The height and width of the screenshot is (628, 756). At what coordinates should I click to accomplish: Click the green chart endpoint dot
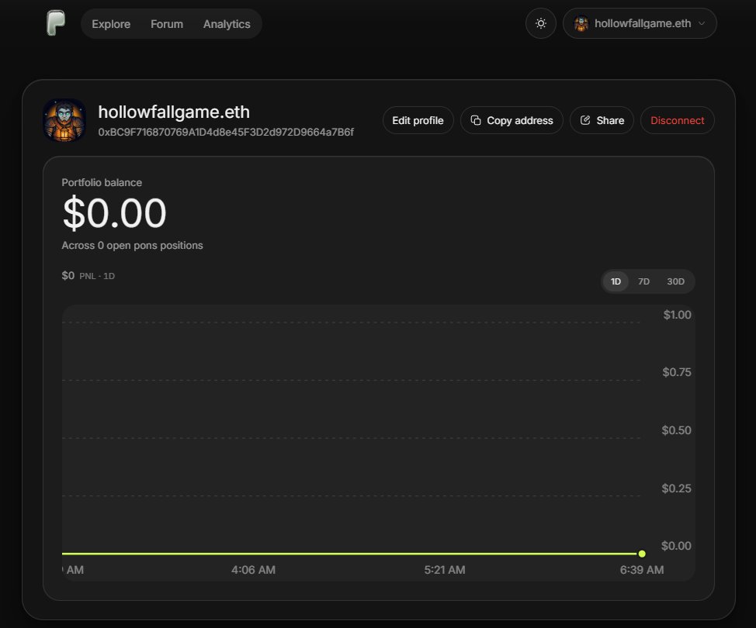[x=642, y=554]
